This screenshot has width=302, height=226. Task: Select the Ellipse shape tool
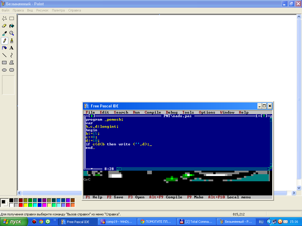4,70
